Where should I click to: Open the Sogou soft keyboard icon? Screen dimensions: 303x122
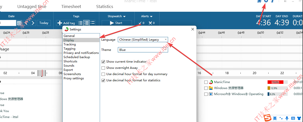(293, 118)
